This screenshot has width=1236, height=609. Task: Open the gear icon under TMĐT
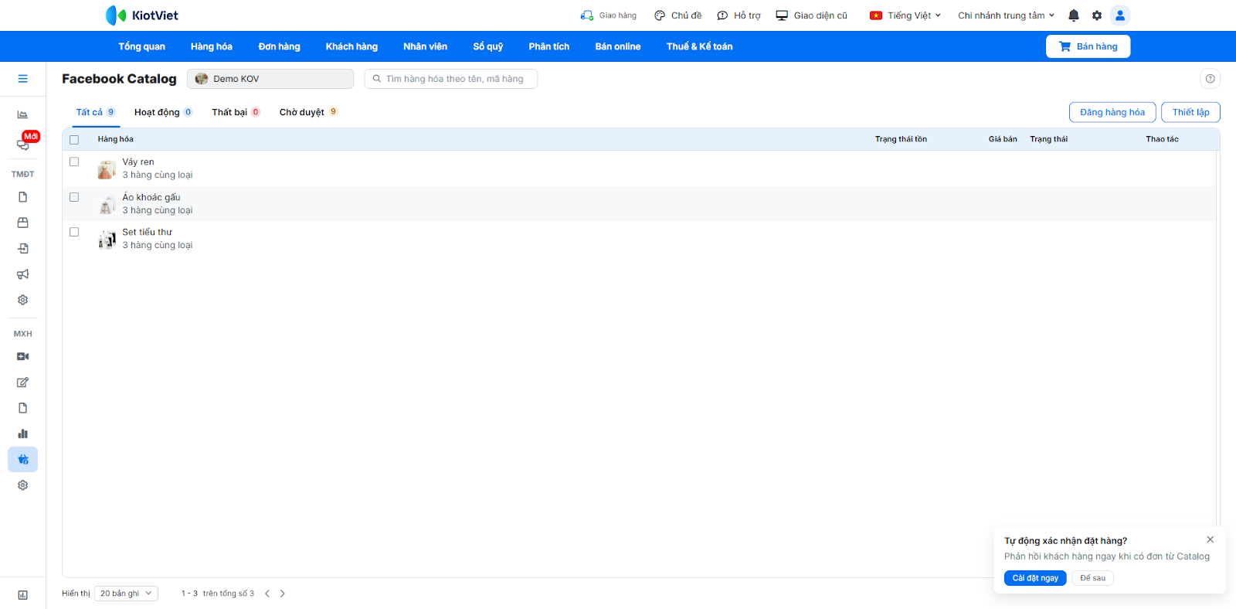(23, 300)
